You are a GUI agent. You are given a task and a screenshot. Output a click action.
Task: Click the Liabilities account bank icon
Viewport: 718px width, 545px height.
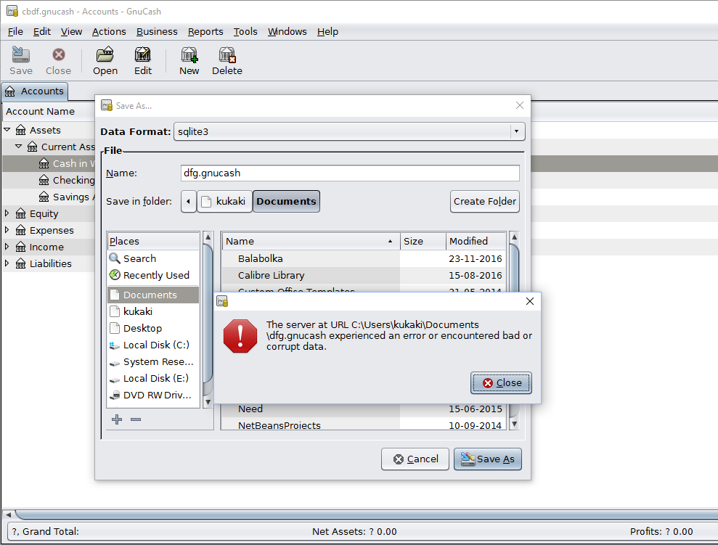(20, 263)
